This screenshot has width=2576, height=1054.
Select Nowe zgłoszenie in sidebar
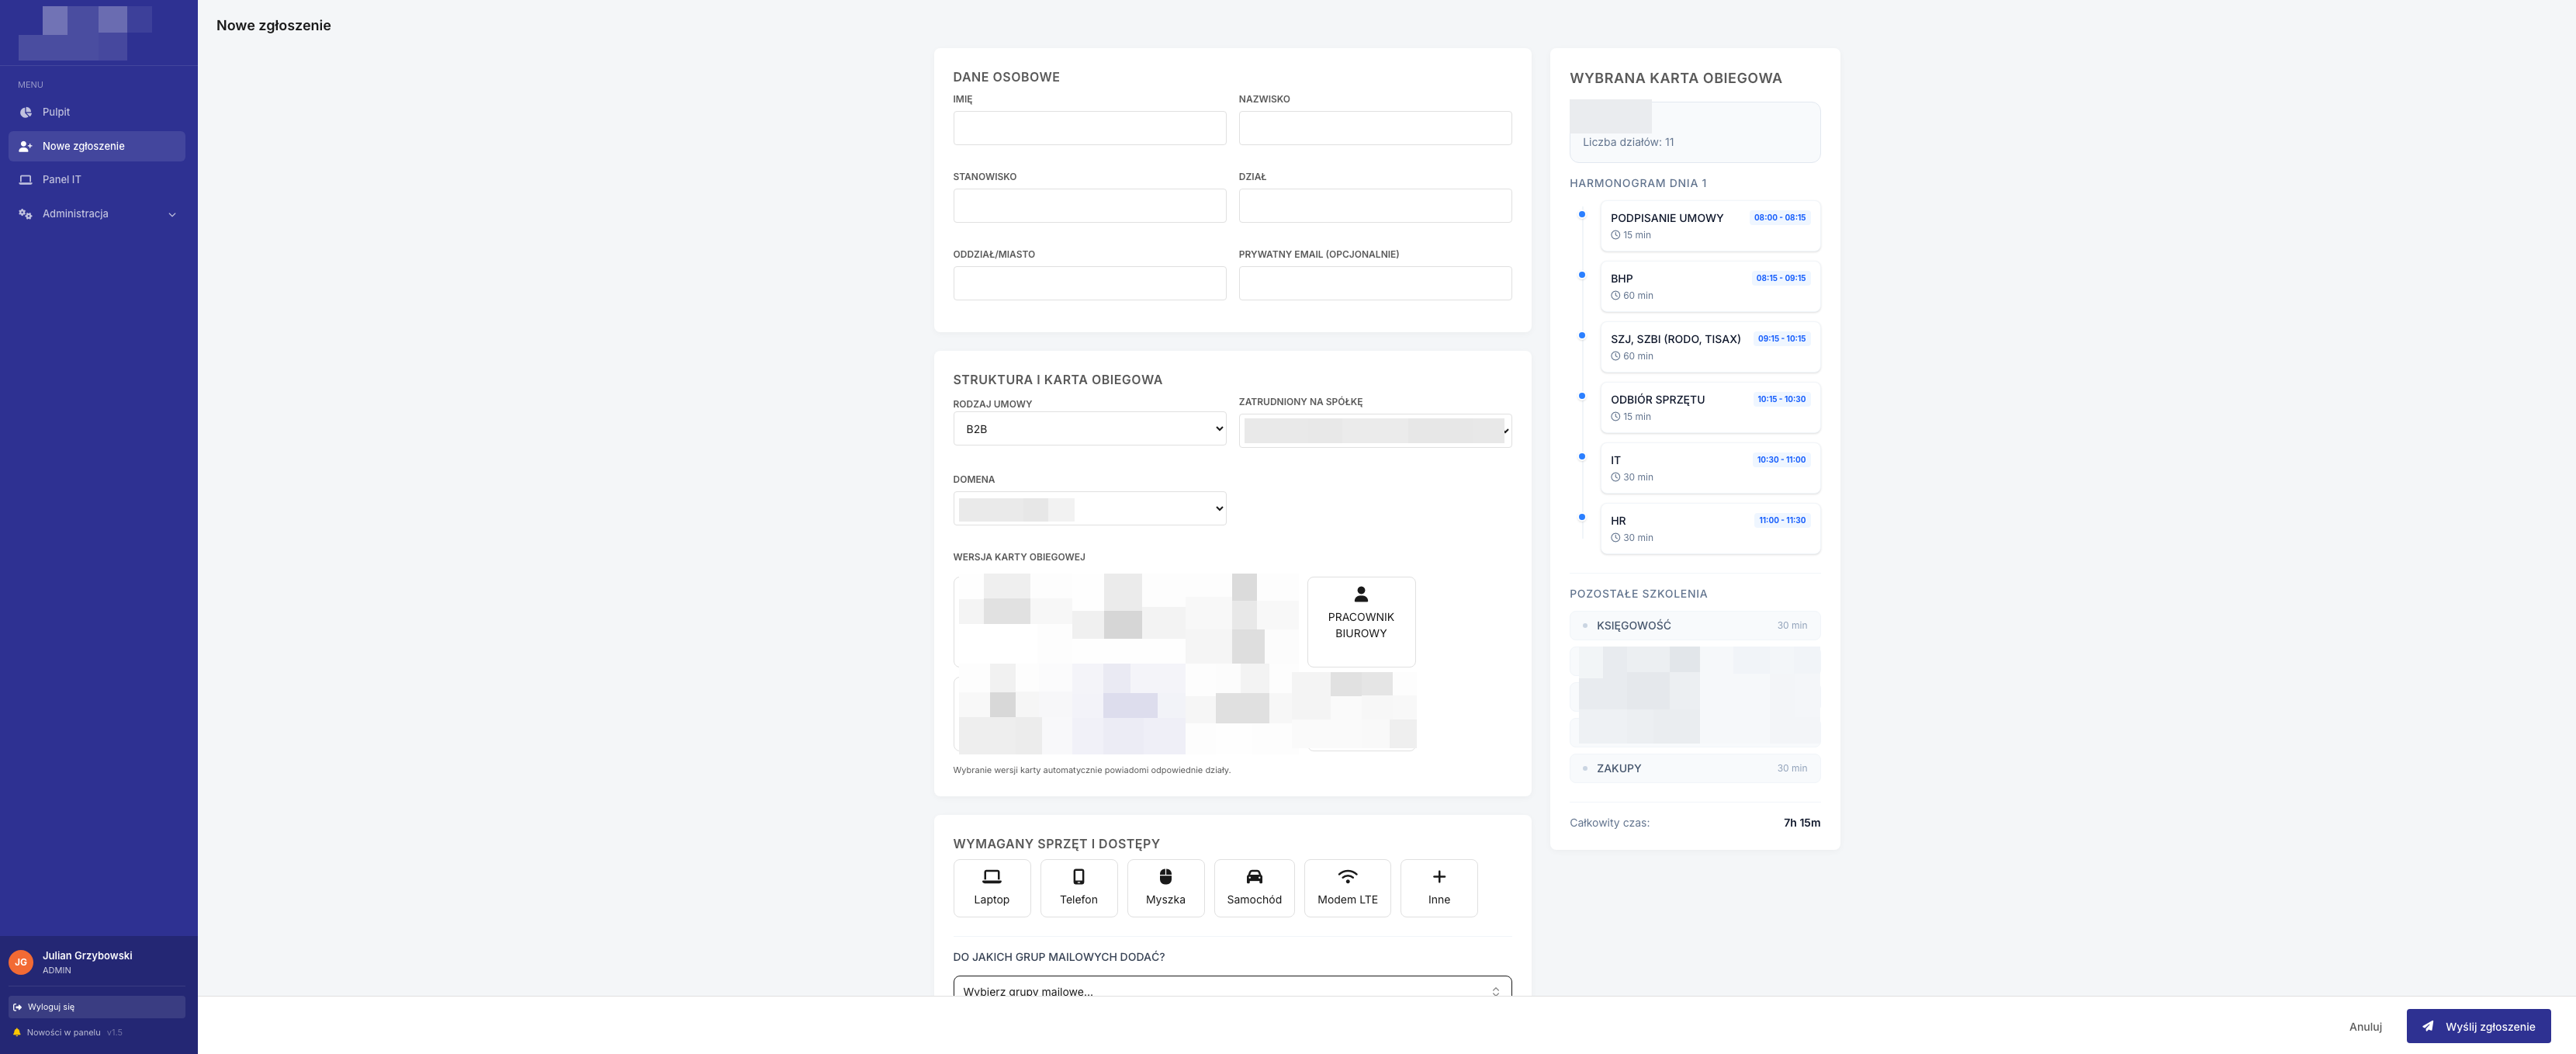pos(97,146)
